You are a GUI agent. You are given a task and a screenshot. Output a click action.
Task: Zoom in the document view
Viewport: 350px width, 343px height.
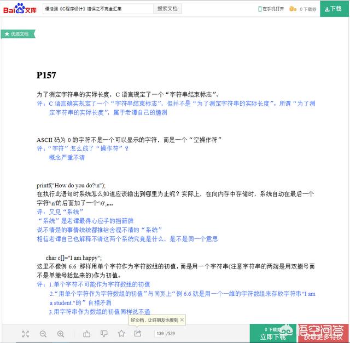point(61,334)
